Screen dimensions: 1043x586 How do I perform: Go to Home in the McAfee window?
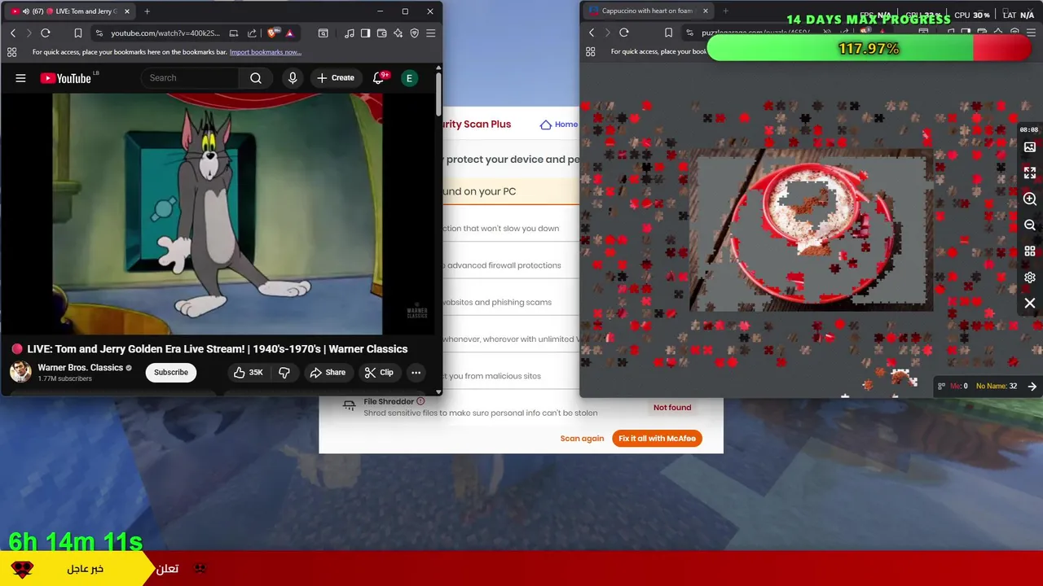(x=559, y=125)
